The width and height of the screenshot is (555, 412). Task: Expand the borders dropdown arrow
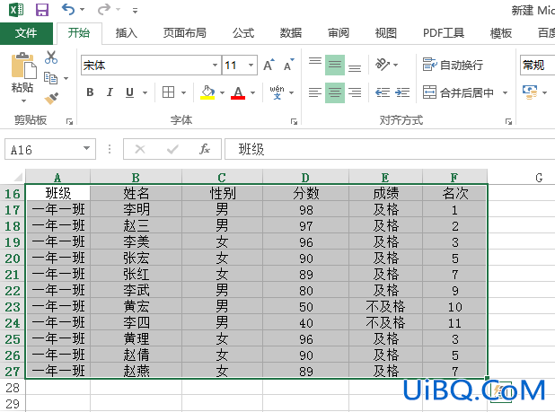(x=184, y=93)
